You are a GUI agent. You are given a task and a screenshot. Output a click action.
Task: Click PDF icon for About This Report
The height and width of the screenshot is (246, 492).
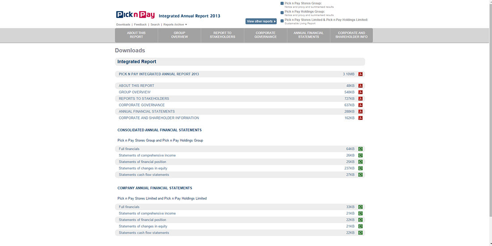click(x=361, y=86)
